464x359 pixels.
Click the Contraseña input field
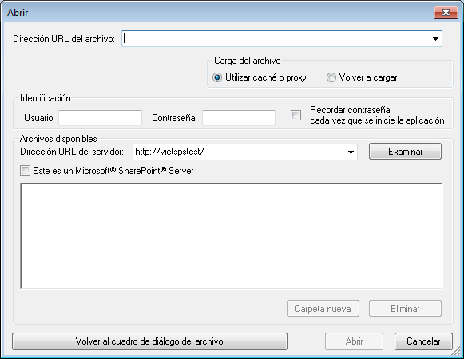[239, 118]
